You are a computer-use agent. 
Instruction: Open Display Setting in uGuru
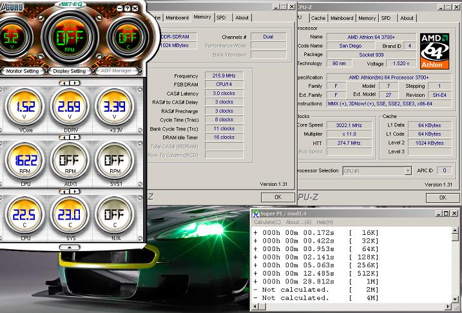[70, 71]
